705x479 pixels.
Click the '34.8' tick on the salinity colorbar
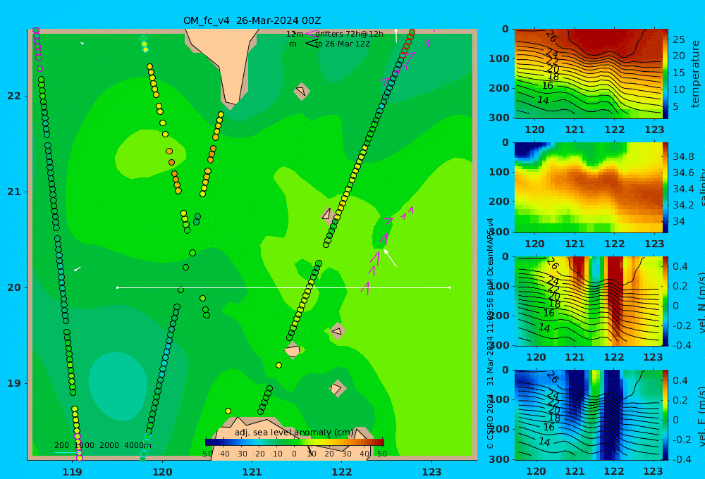(x=683, y=157)
